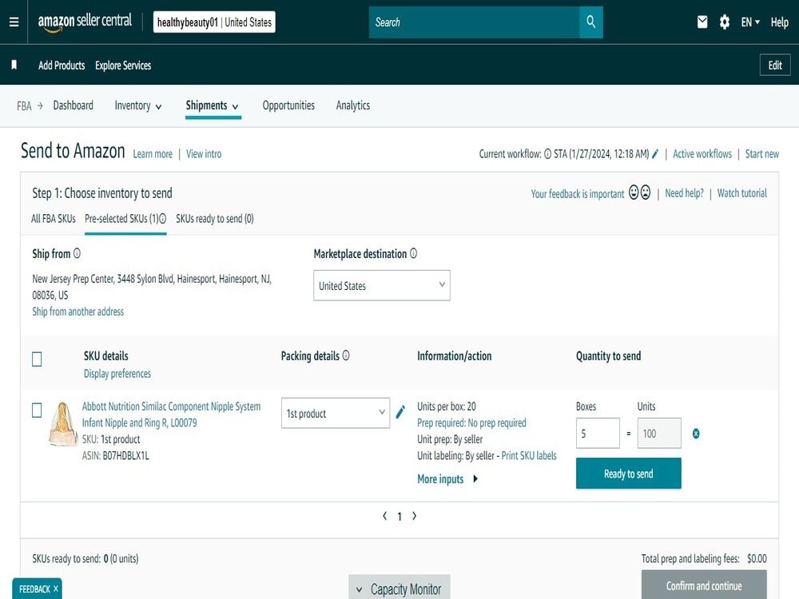Open Display preferences link
Image resolution: width=799 pixels, height=599 pixels.
pyautogui.click(x=117, y=373)
